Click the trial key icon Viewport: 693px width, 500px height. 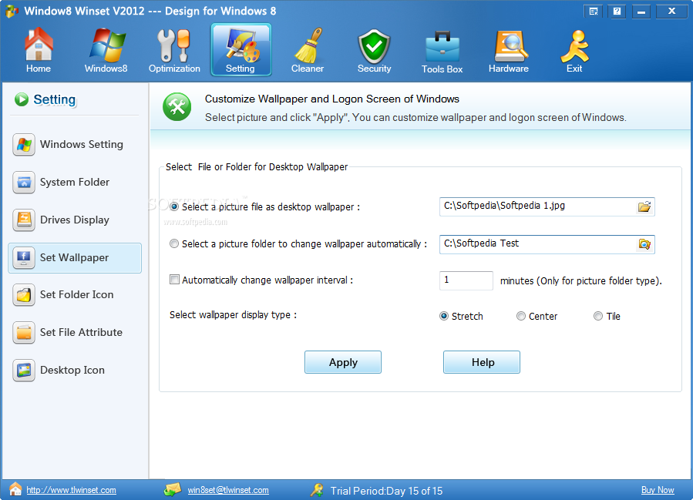(x=317, y=490)
